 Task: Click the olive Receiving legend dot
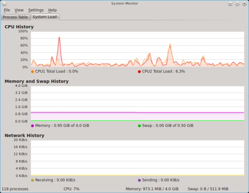(32, 180)
